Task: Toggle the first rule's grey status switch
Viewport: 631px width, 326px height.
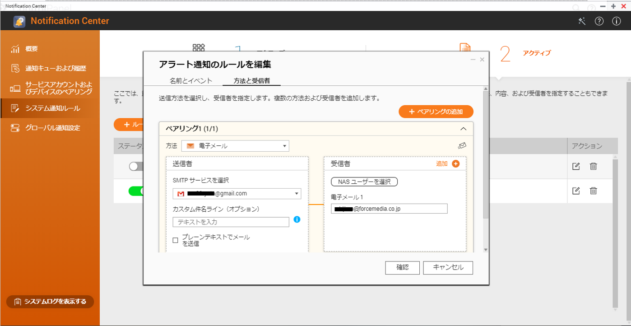Action: (x=135, y=167)
